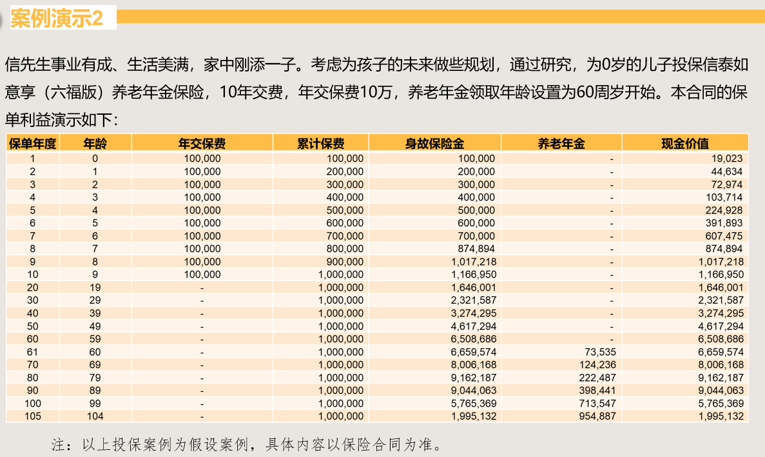Viewport: 765px width, 457px height.
Task: Select age cell 99
Action: coord(95,404)
